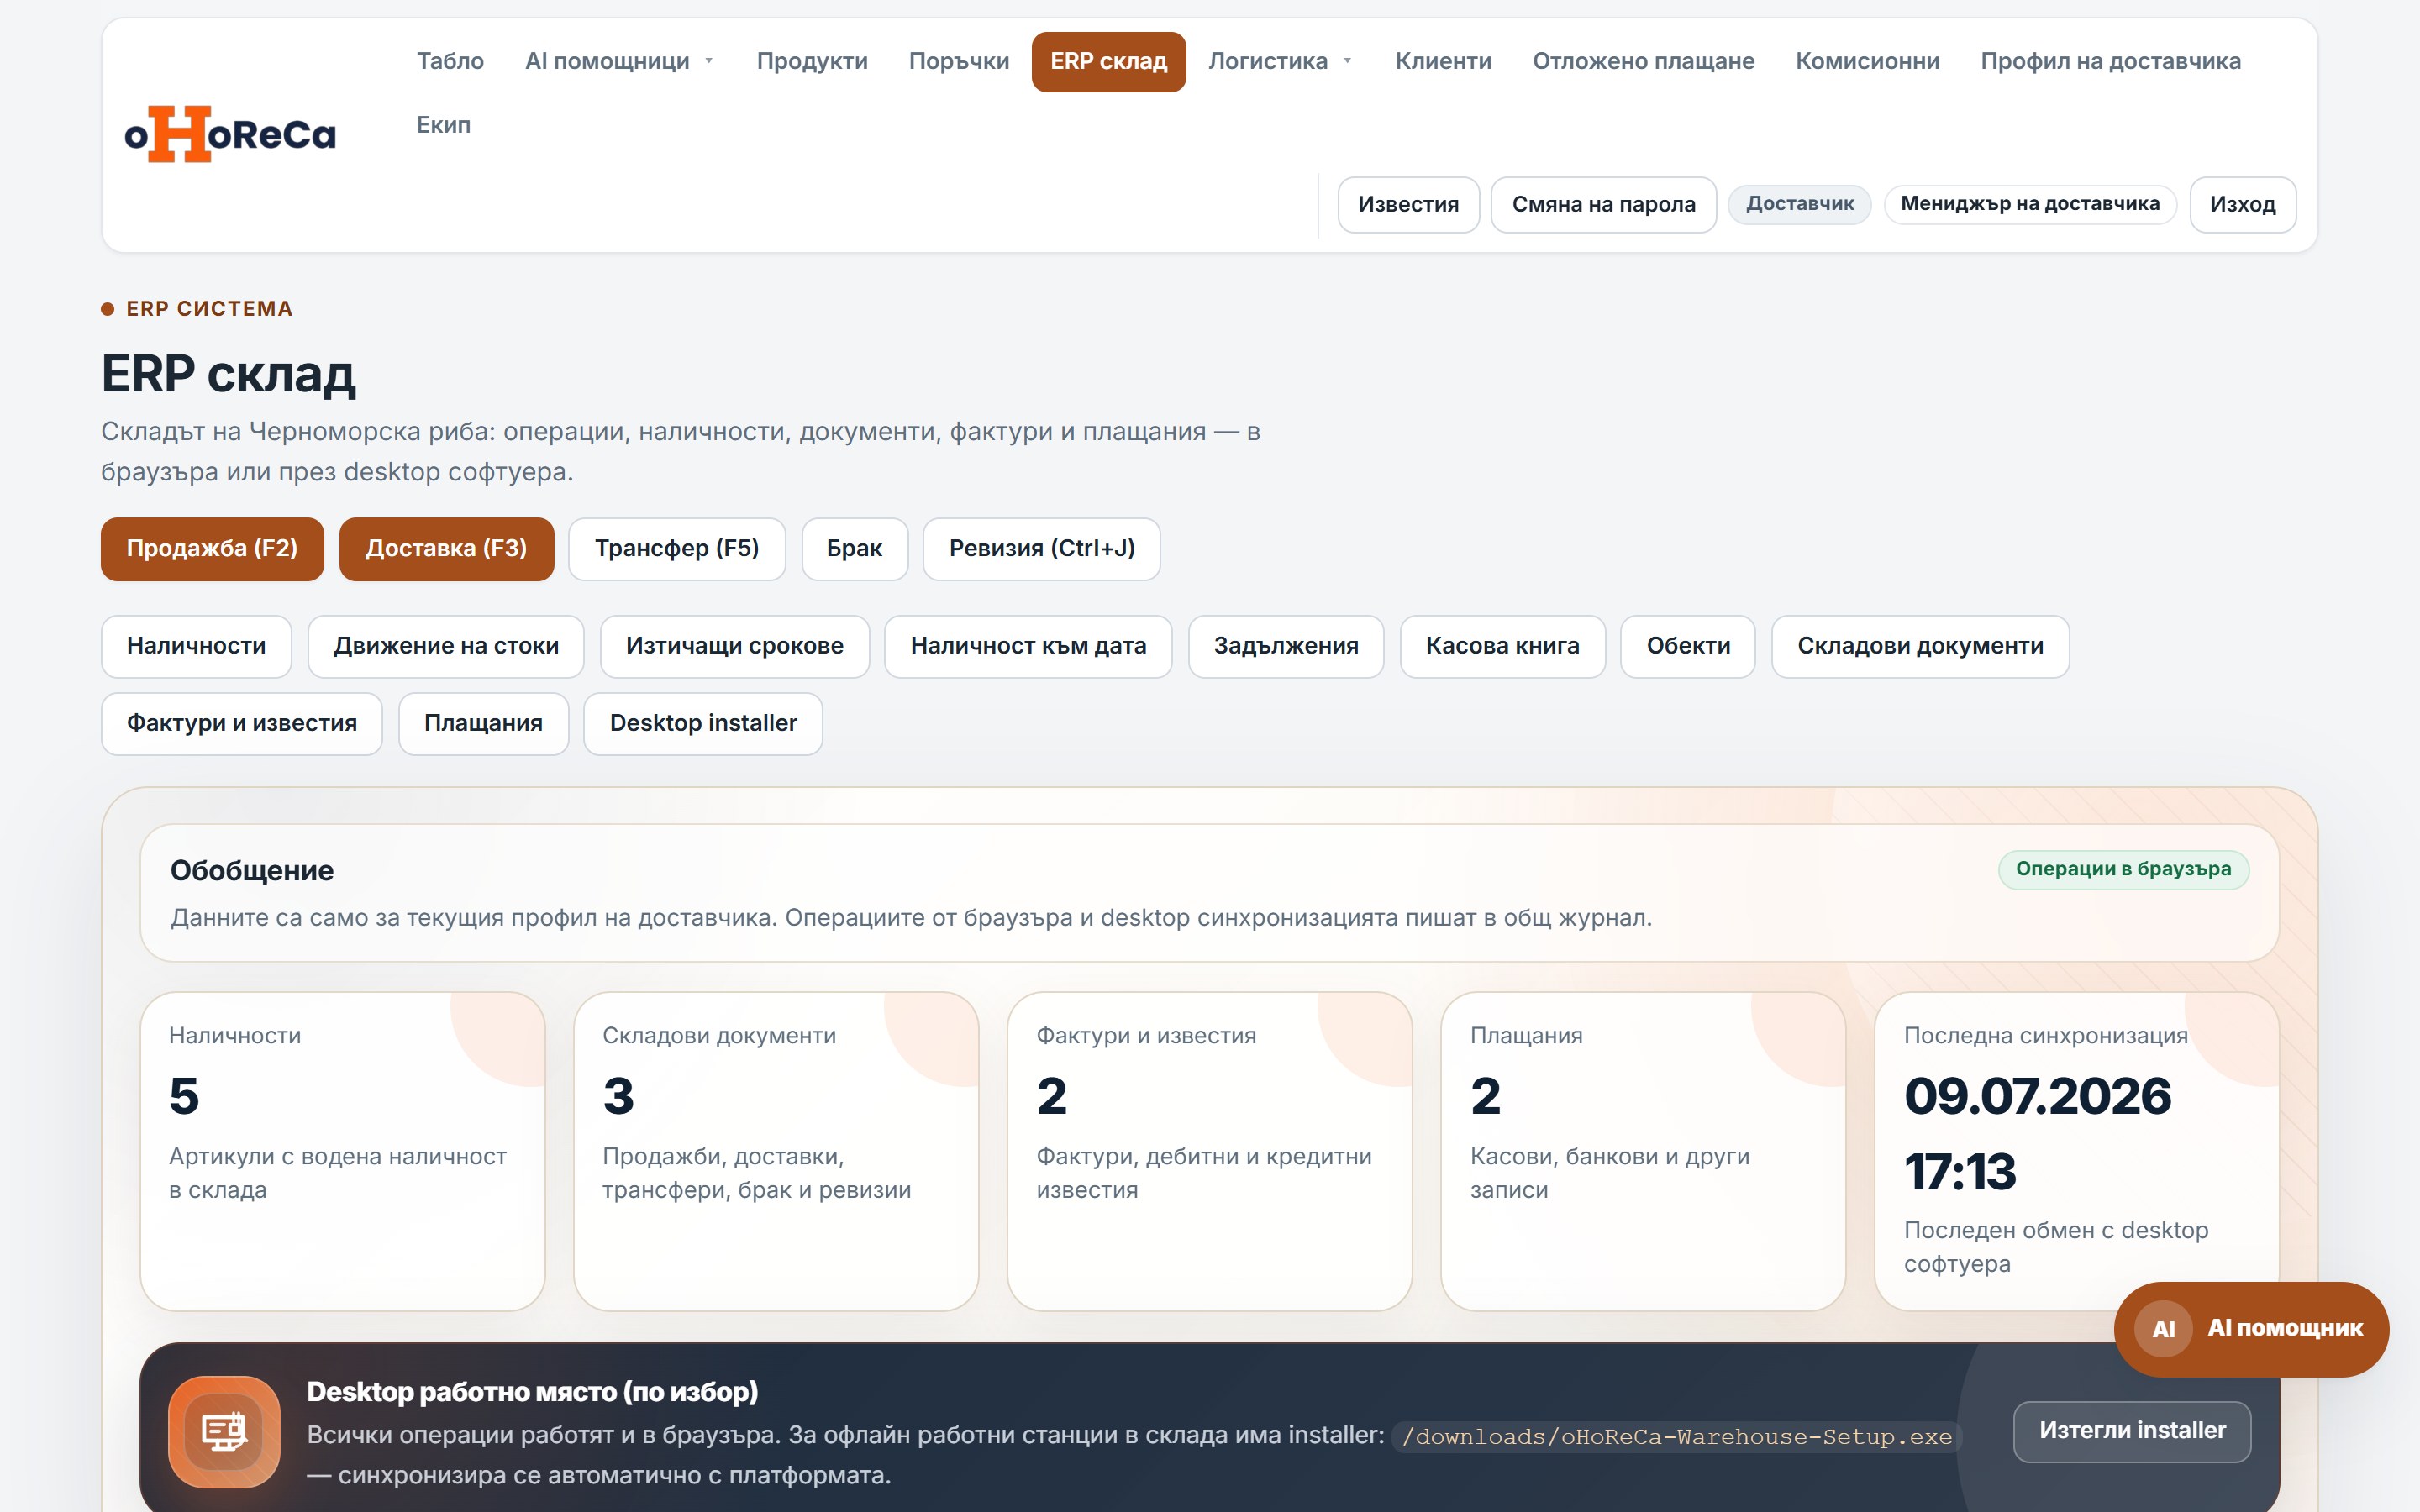Click the Брак button
The height and width of the screenshot is (1512, 2420).
[x=854, y=548]
